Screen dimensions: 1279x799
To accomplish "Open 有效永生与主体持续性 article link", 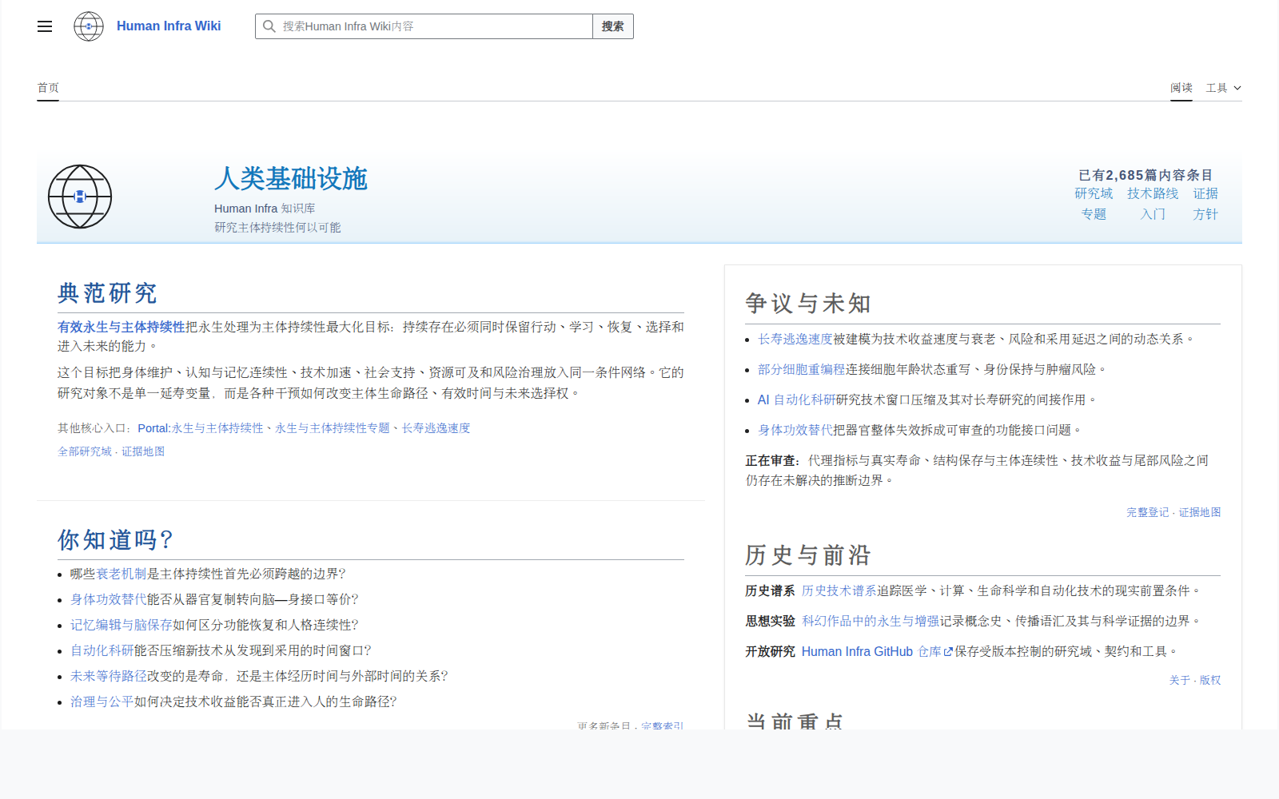I will [x=122, y=327].
